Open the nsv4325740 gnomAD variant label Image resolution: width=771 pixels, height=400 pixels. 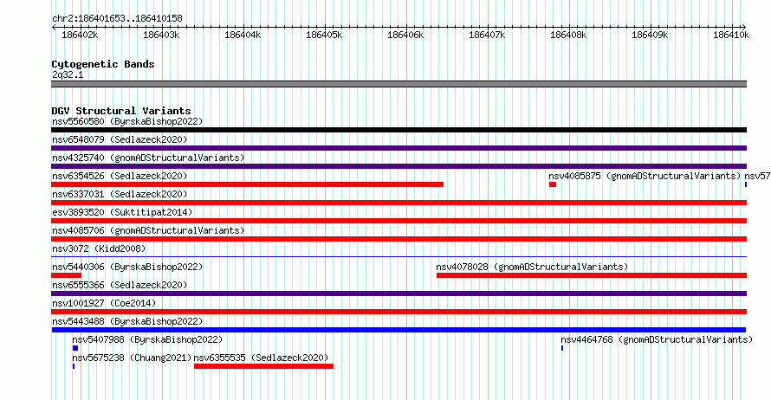pyautogui.click(x=148, y=158)
